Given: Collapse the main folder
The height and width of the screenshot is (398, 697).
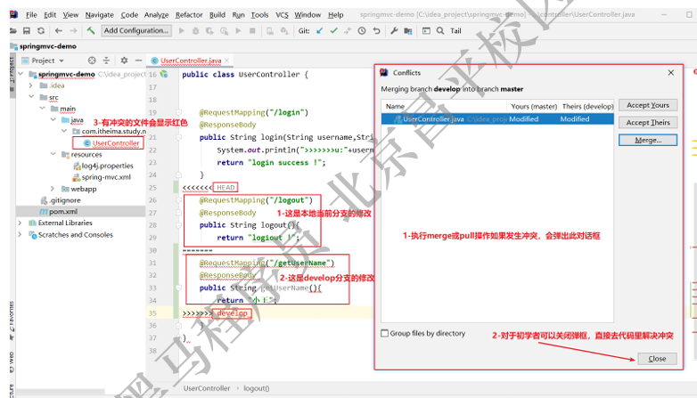Looking at the screenshot, I should [x=42, y=109].
